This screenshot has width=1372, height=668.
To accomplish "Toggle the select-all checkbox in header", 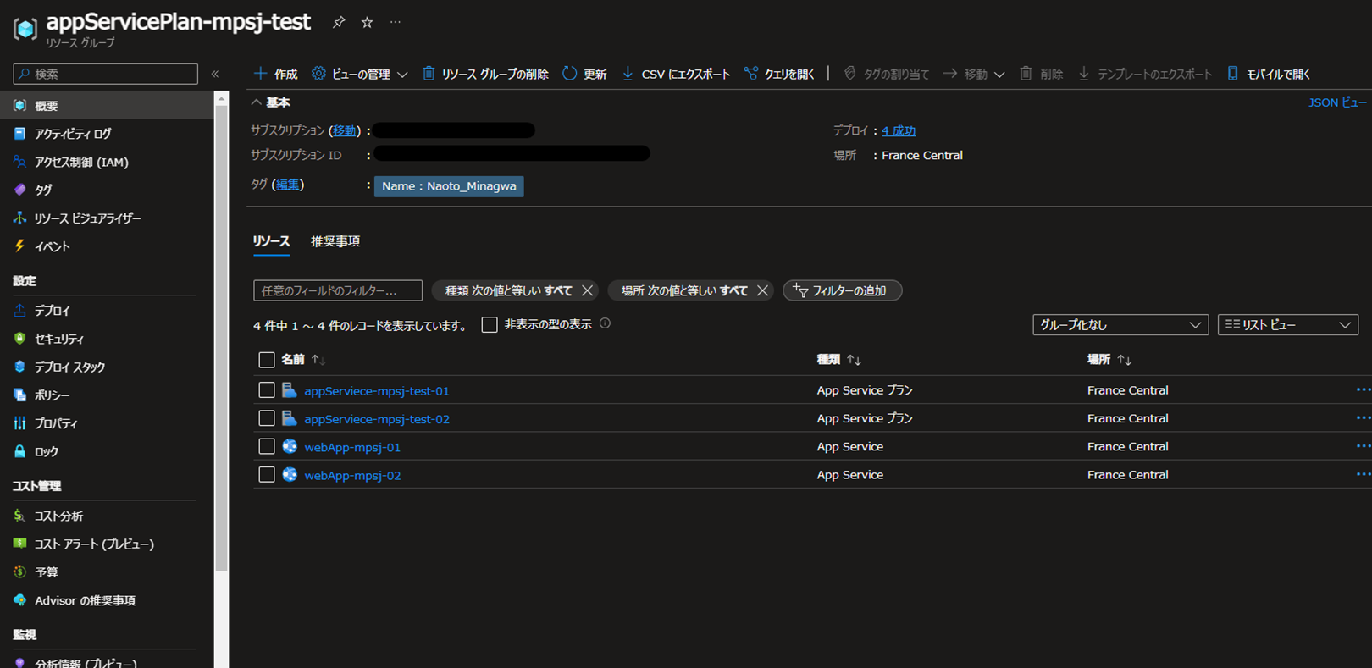I will point(267,360).
